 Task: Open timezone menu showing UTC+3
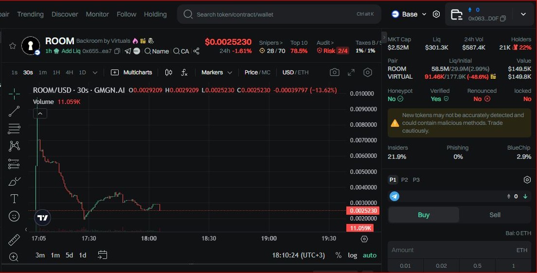[x=298, y=255]
